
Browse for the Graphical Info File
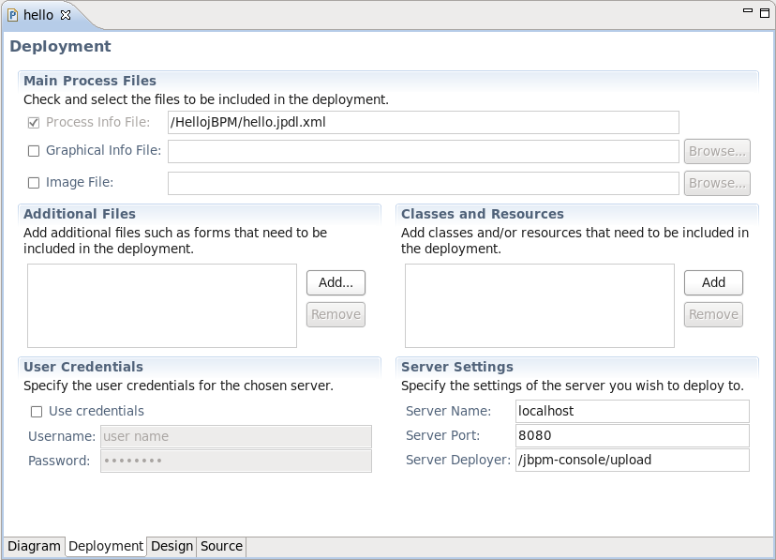pyautogui.click(x=717, y=152)
